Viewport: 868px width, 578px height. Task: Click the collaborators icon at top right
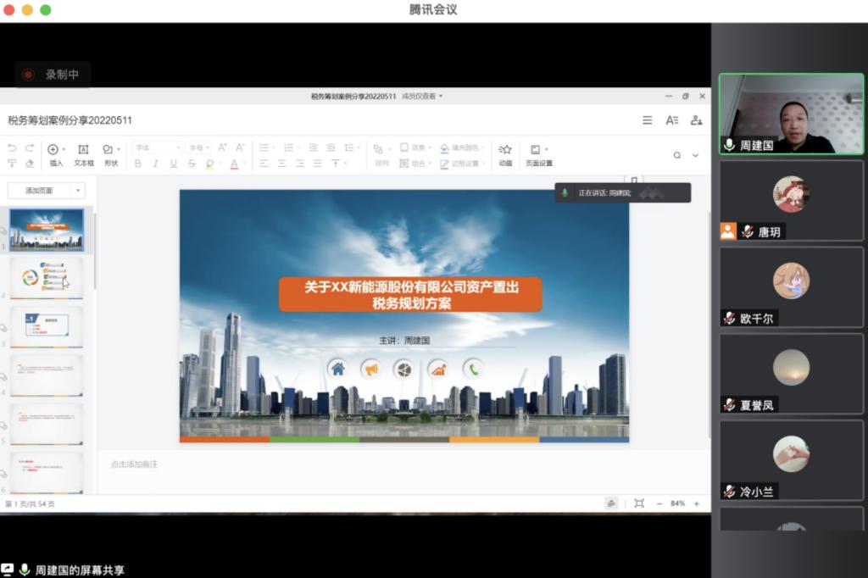point(696,120)
